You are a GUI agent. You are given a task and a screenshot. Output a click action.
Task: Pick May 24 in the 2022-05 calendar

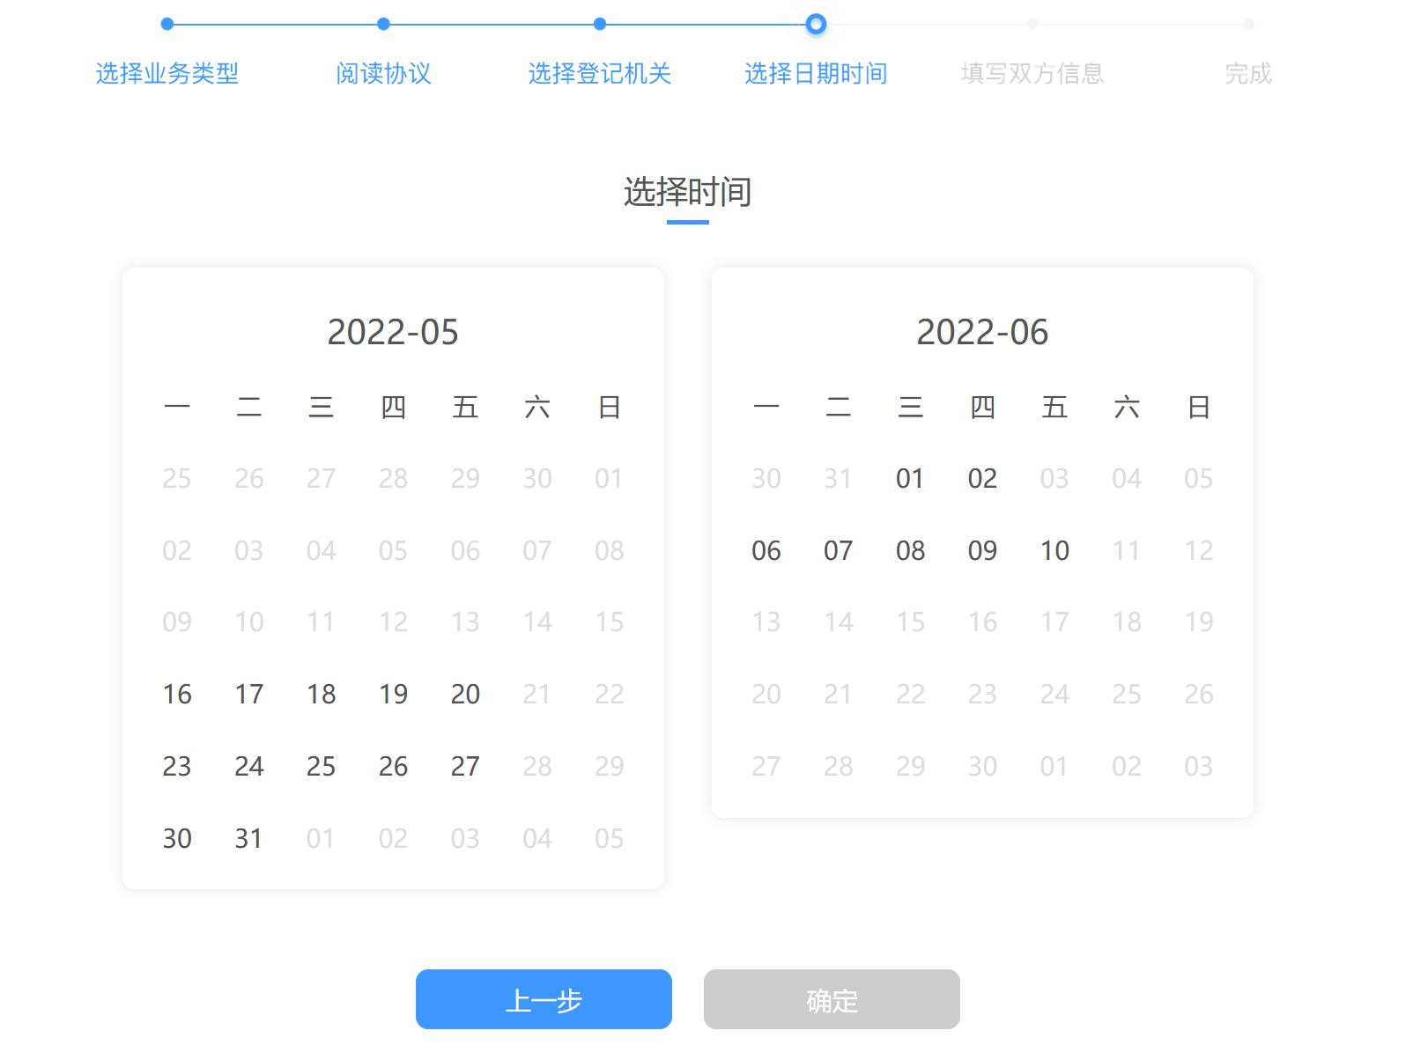pos(249,766)
